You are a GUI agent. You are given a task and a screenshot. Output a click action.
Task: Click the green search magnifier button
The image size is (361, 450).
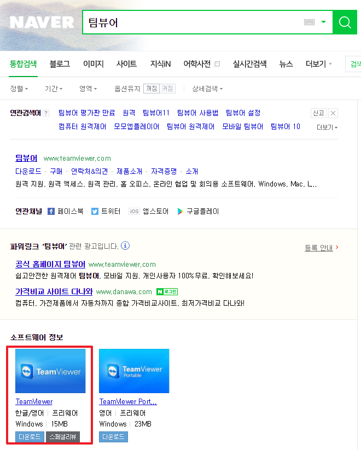(x=345, y=22)
